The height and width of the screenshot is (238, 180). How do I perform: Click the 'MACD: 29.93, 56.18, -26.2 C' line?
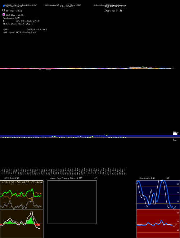pyautogui.click(x=18, y=24)
